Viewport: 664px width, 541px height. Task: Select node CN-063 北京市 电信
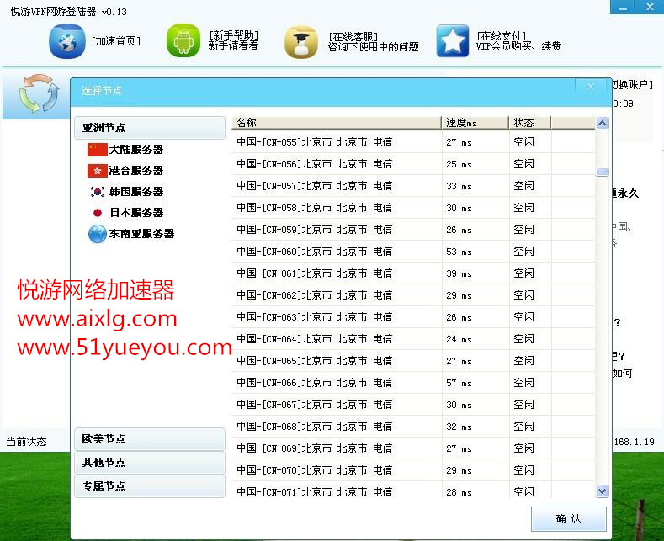[x=413, y=317]
